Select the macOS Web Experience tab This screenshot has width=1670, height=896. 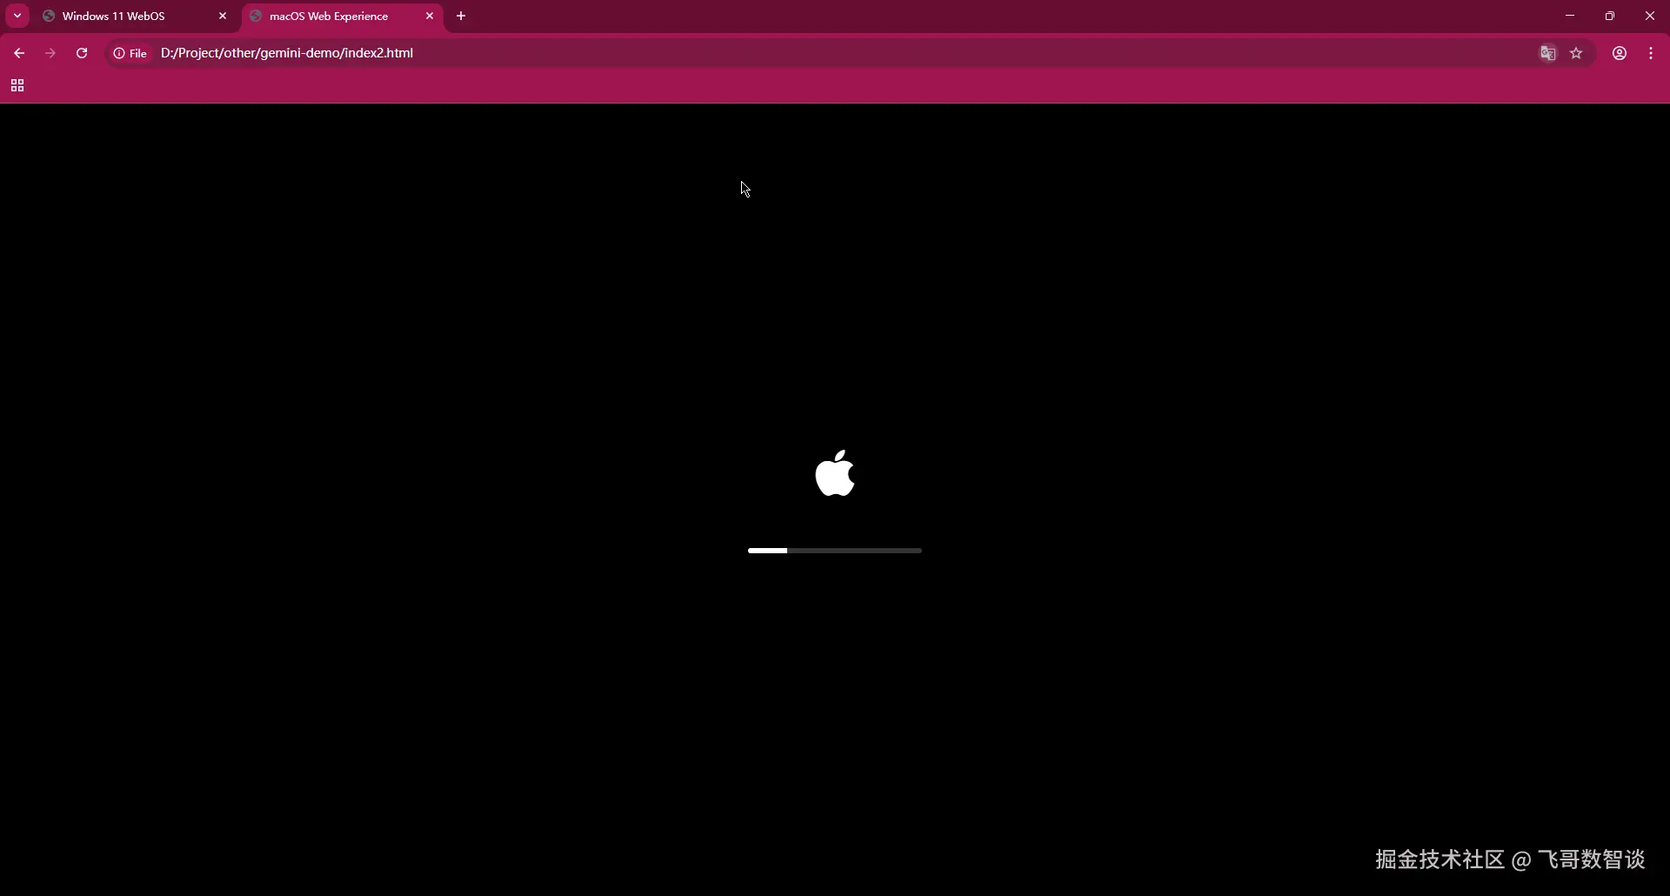click(x=343, y=16)
